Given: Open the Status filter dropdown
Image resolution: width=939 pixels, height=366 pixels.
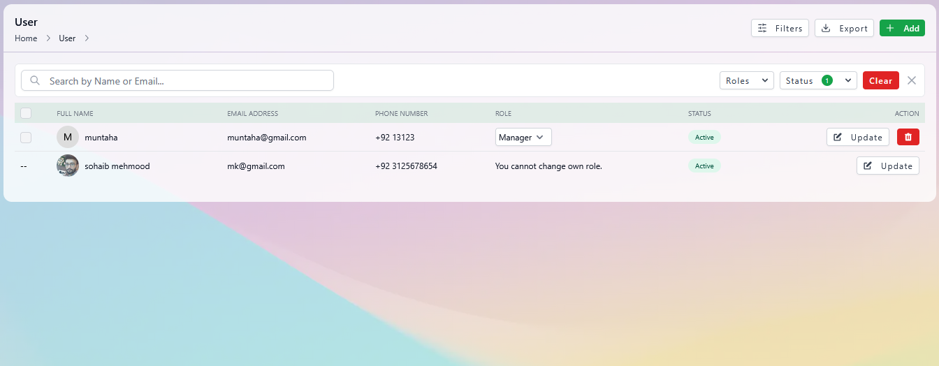Looking at the screenshot, I should pyautogui.click(x=818, y=80).
